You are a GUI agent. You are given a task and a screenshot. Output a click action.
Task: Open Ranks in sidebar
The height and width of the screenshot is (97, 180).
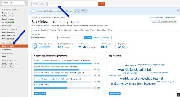(4, 56)
